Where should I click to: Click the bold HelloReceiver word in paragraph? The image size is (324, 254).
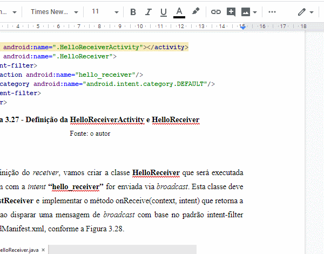click(x=156, y=172)
